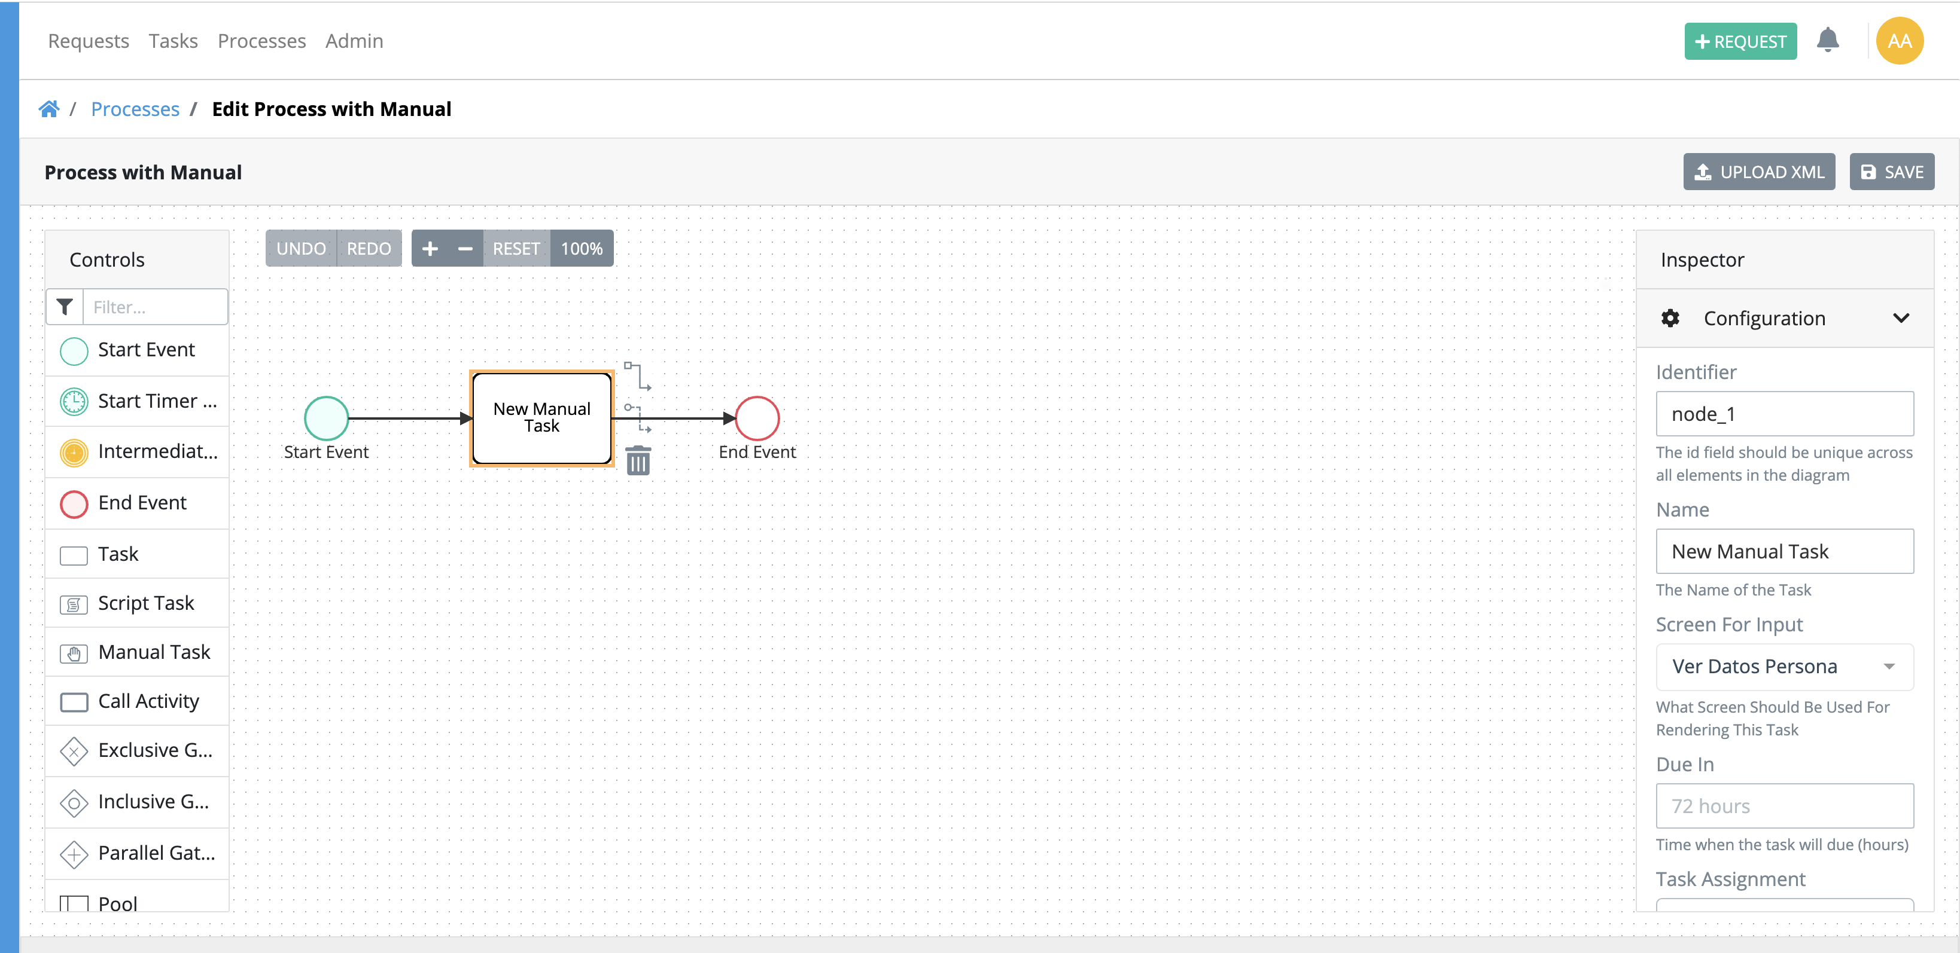Viewport: 1960px width, 953px height.
Task: Click the Controls Filter input
Action: click(x=155, y=307)
